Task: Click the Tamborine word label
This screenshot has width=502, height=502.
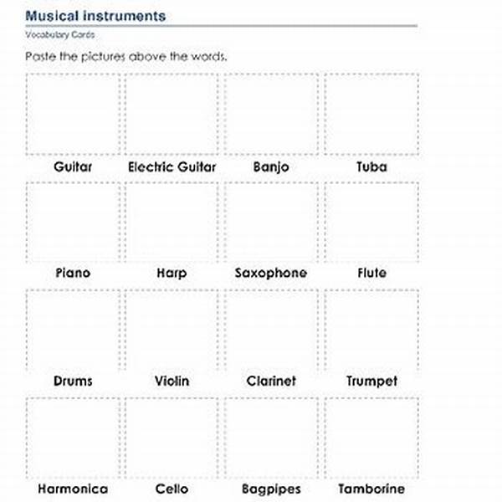Action: pos(371,489)
